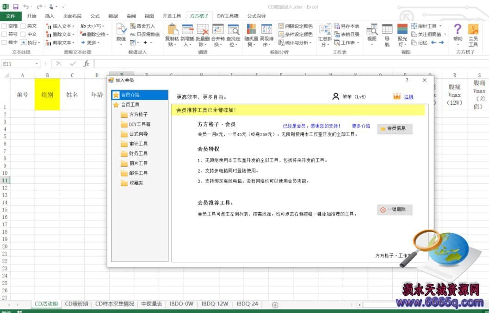Open the 新增插入 insert tool
This screenshot has height=313, width=489.
[x=187, y=35]
